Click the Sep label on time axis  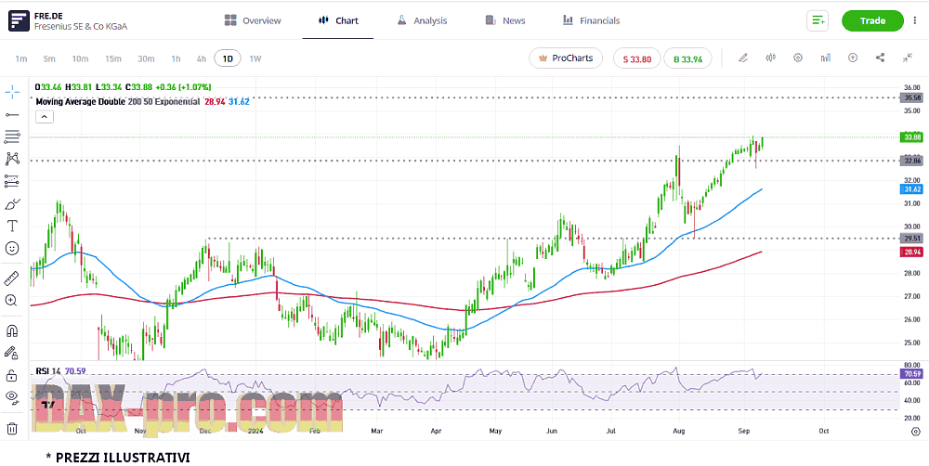[743, 431]
